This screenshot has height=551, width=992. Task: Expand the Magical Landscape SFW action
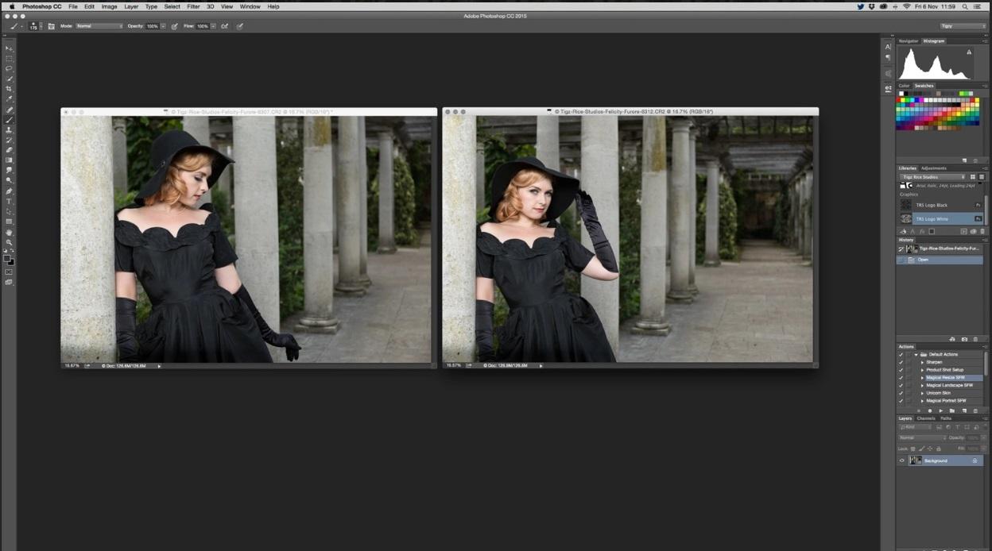(923, 385)
